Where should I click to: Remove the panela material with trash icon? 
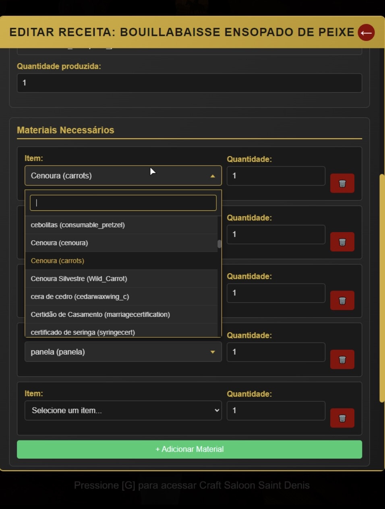click(342, 359)
